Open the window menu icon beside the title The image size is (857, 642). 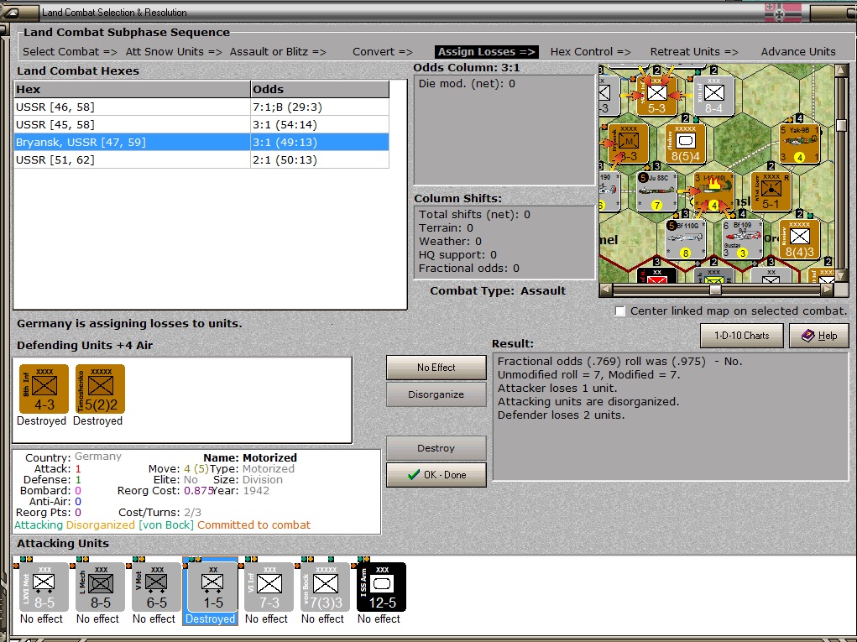pos(12,12)
